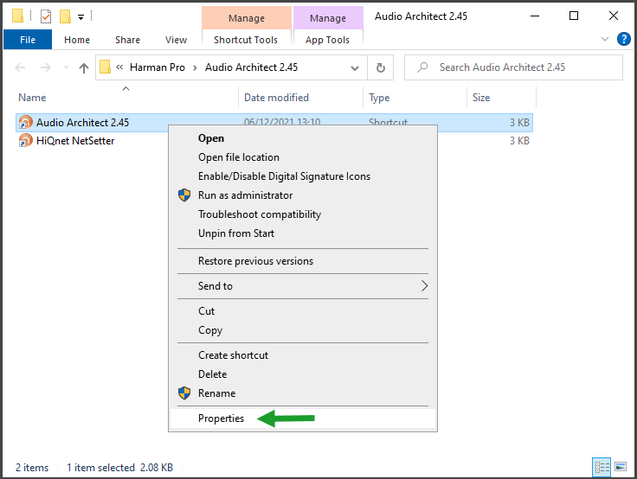This screenshot has width=637, height=479.
Task: Select the App Tools tab
Action: tap(327, 40)
